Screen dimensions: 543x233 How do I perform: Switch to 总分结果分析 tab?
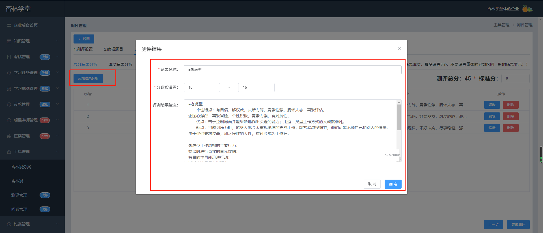pos(85,64)
